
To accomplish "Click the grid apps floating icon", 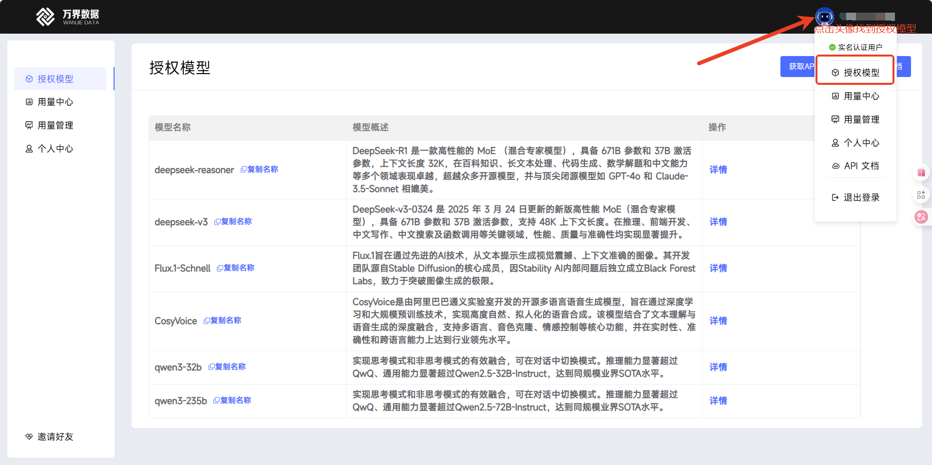I will [x=921, y=195].
